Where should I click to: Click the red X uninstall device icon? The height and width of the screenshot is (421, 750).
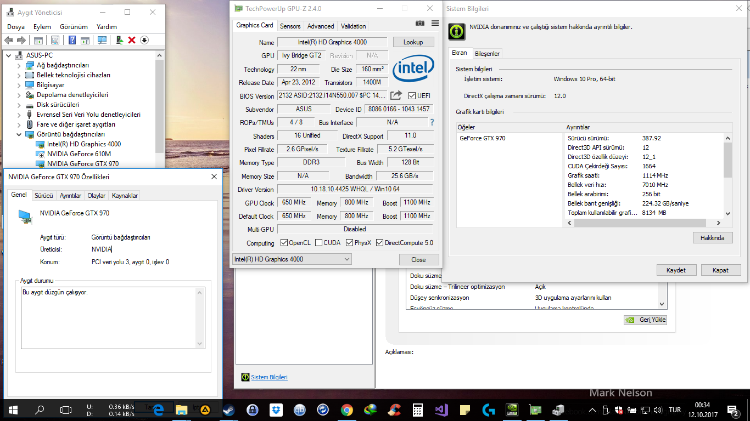[x=132, y=40]
